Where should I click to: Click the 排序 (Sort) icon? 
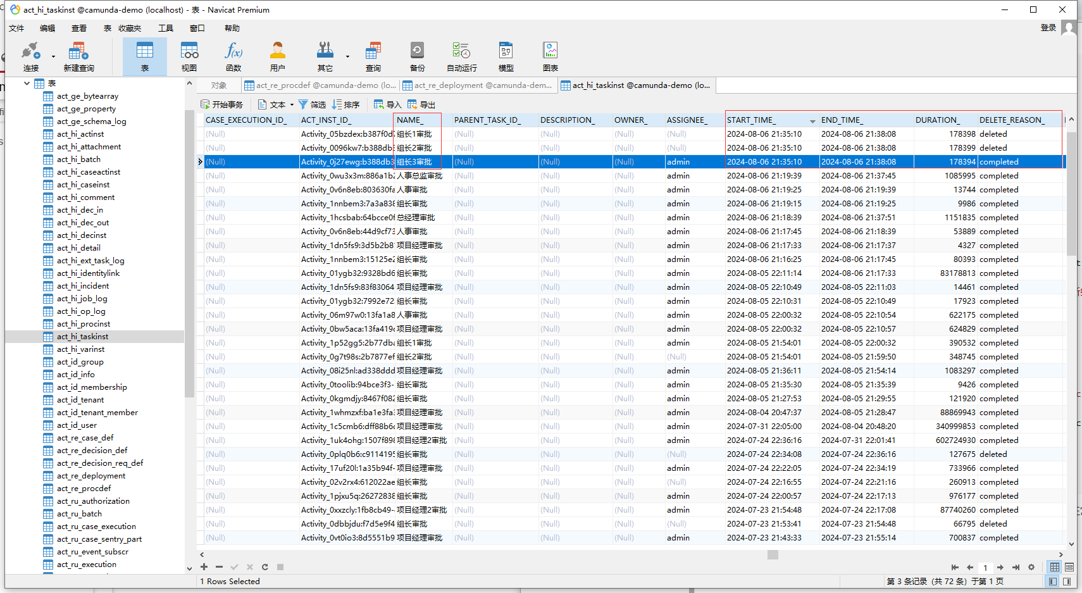(x=345, y=104)
